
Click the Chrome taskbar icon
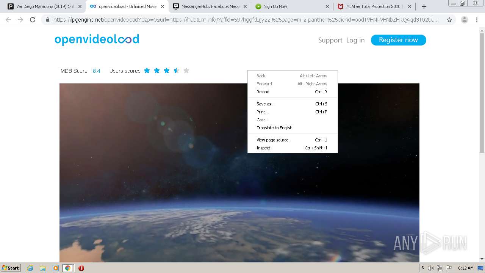68,268
